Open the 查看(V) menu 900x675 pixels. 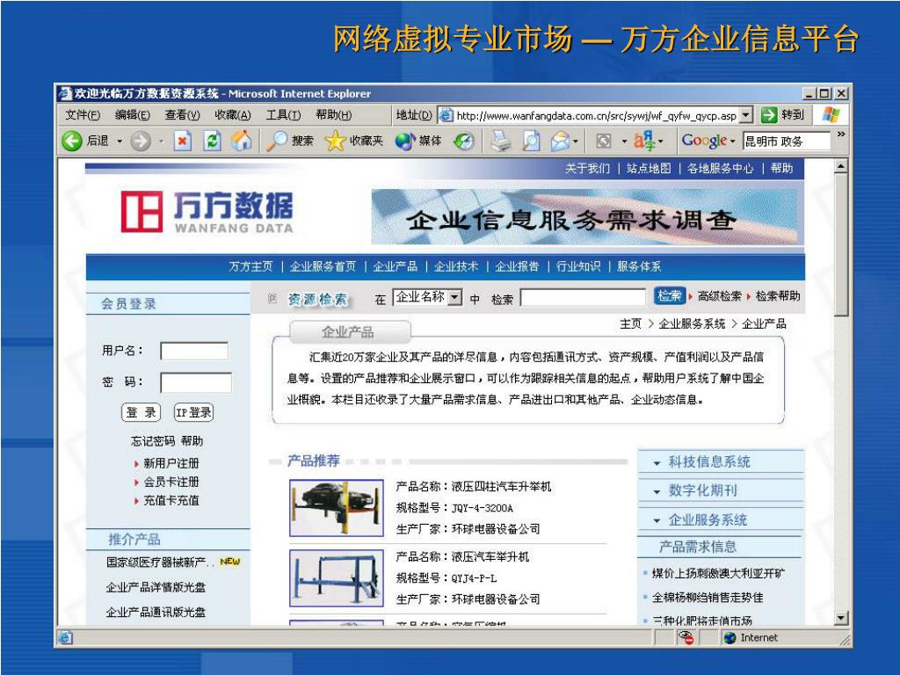point(183,115)
